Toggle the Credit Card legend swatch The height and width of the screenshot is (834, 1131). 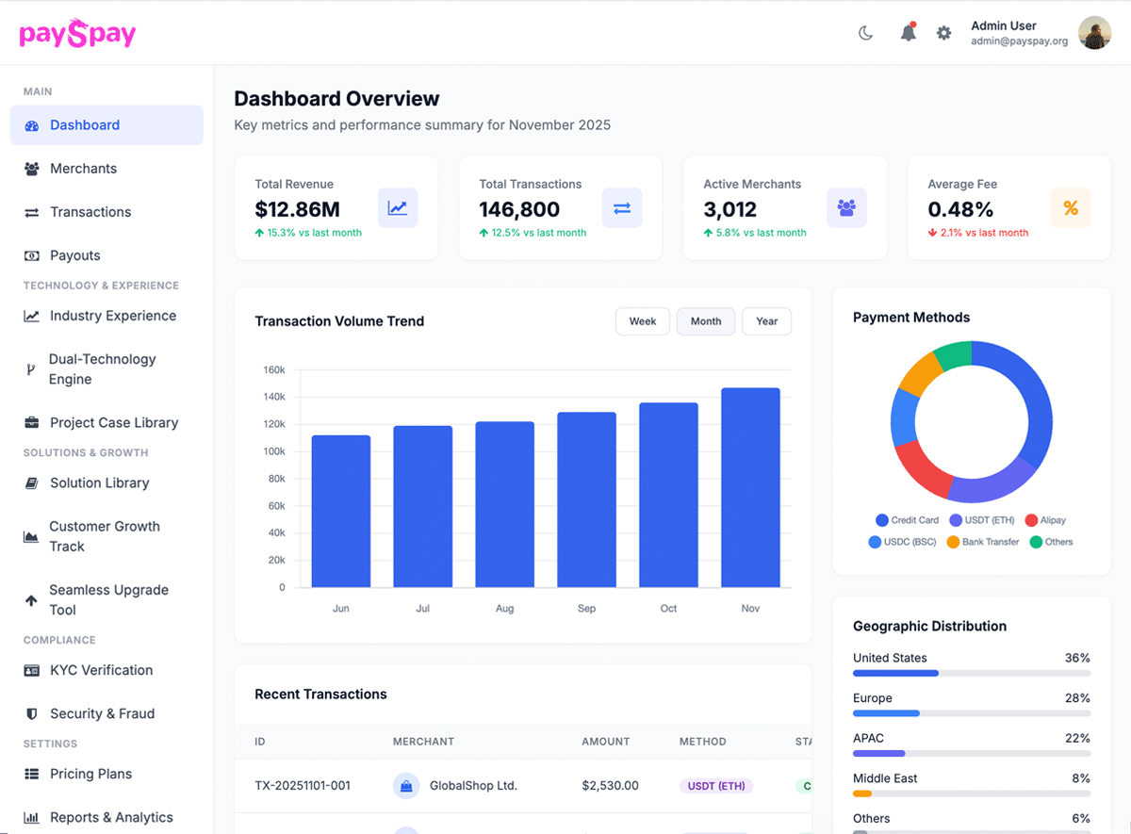[882, 520]
